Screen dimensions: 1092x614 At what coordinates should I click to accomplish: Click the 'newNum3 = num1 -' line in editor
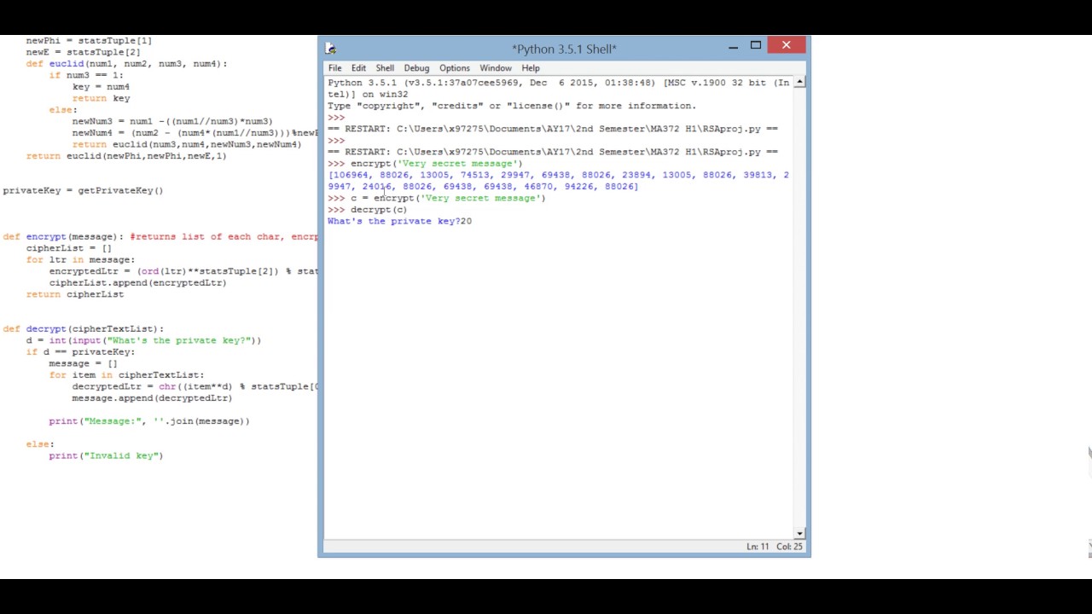(172, 121)
